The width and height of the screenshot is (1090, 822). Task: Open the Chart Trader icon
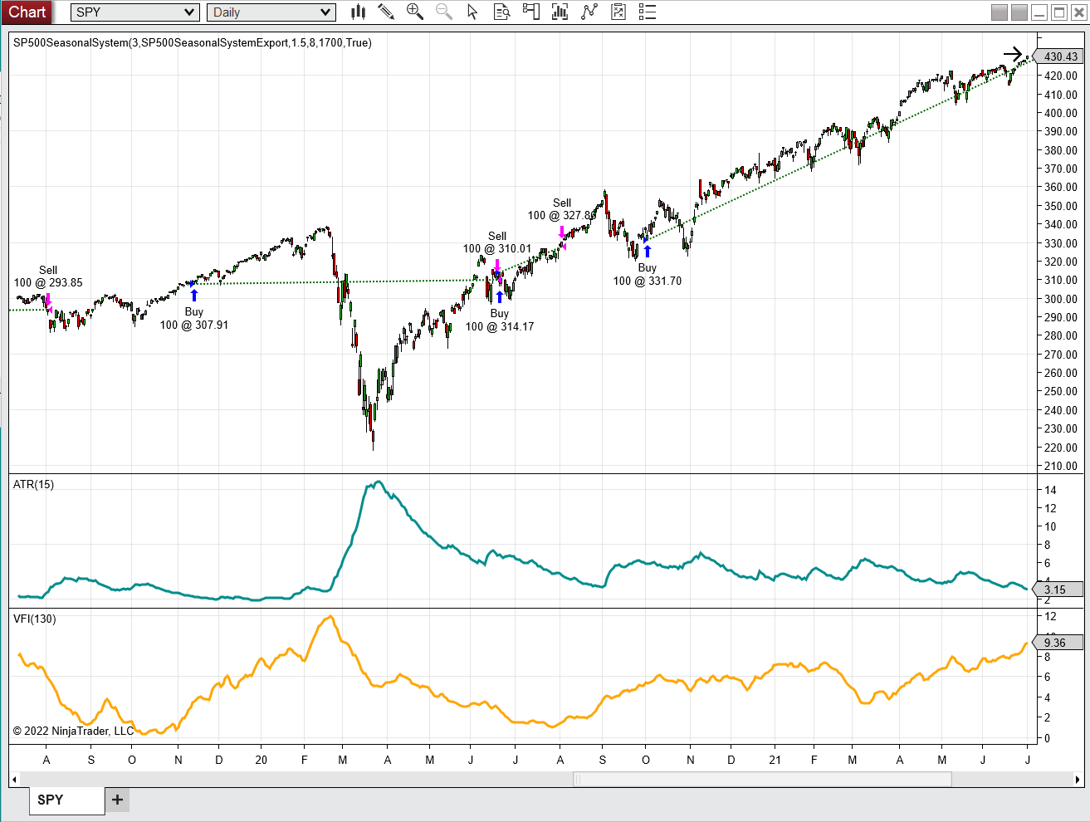tap(531, 12)
